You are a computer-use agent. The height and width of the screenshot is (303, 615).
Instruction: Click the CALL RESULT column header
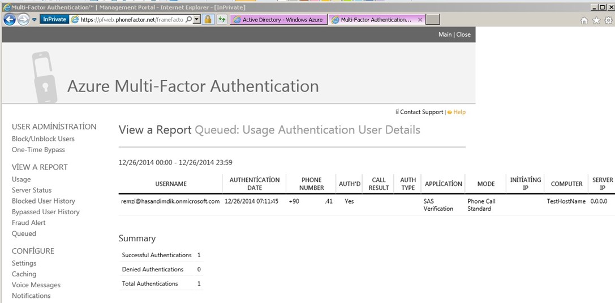[x=379, y=184]
